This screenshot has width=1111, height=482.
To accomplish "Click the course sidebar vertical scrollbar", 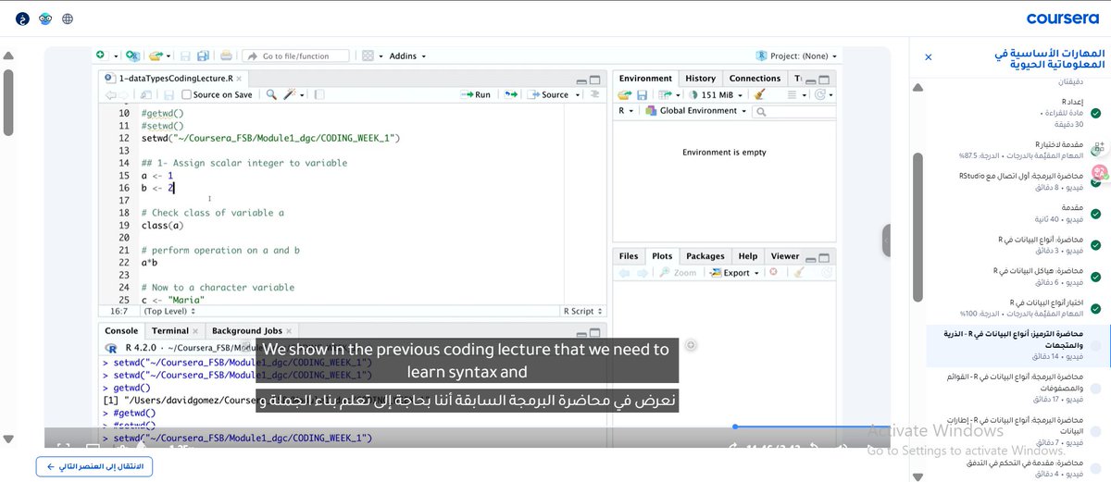I will (x=918, y=227).
